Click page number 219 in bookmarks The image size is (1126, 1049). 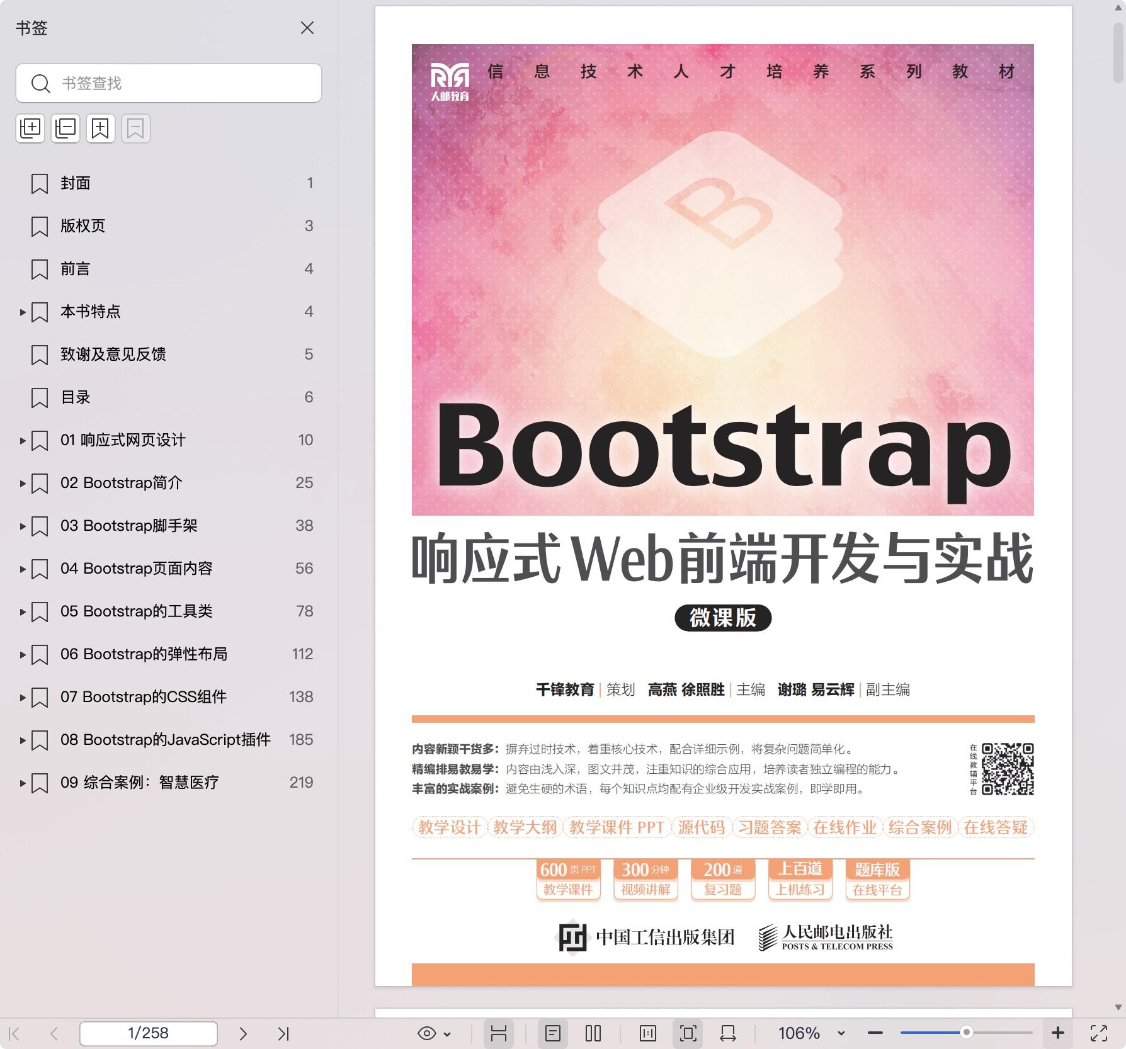[301, 783]
